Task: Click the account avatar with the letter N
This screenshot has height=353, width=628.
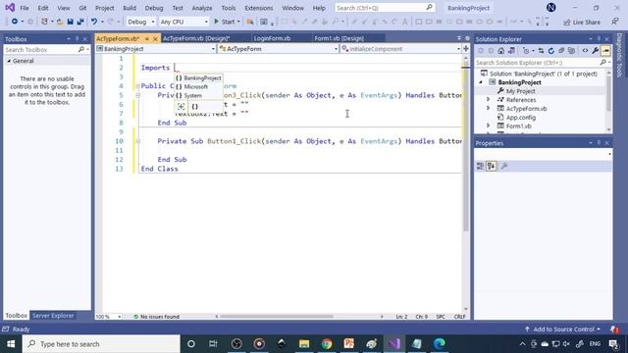Action: (x=551, y=7)
